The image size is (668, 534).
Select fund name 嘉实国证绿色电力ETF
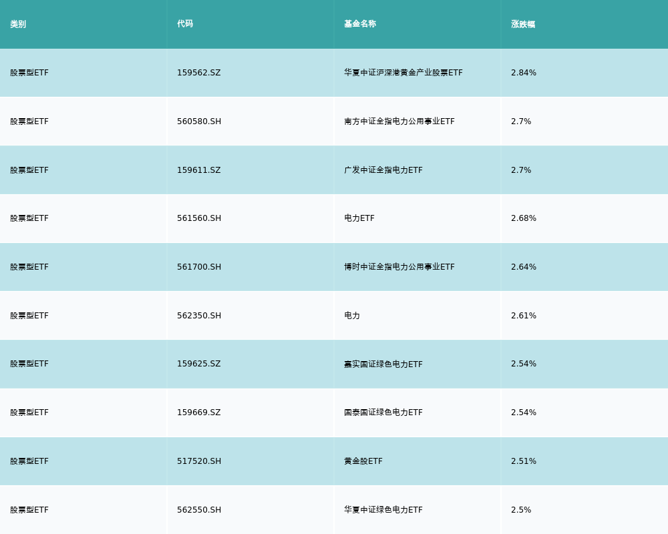[383, 364]
